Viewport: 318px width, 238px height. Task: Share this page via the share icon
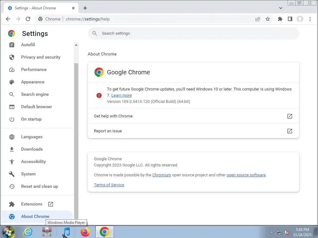(x=258, y=19)
